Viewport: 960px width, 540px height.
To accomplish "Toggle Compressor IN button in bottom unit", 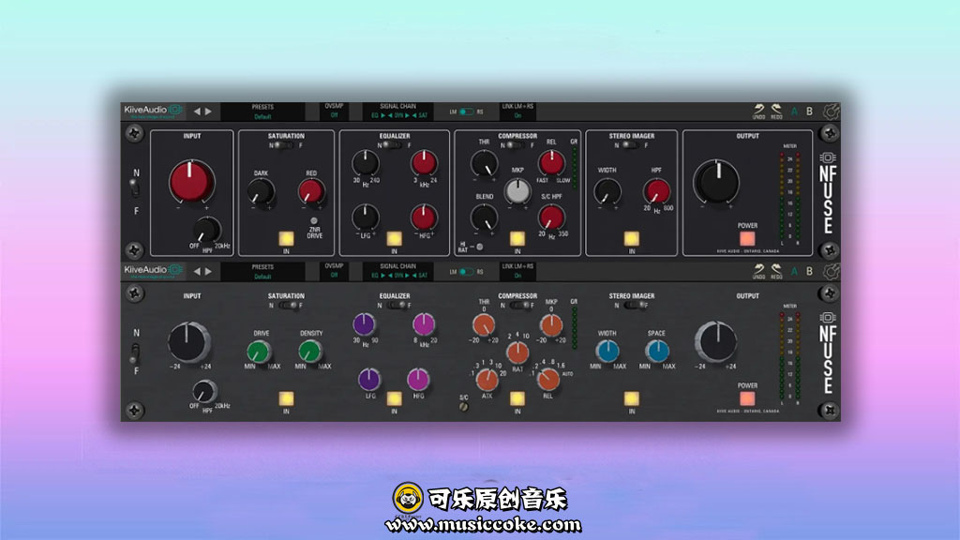I will (517, 398).
